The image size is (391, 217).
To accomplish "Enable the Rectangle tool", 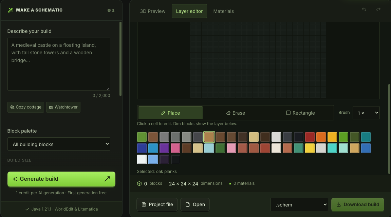I will [300, 113].
